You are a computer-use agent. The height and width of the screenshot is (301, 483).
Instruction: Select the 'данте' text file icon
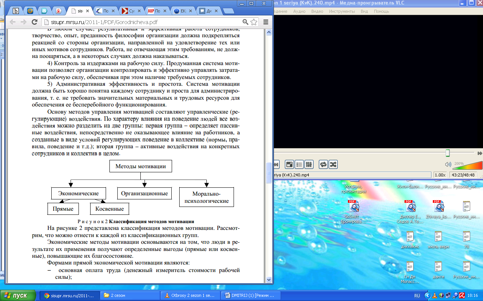pos(438,270)
